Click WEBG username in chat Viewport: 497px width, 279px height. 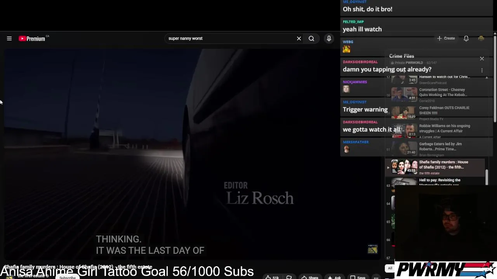(348, 42)
